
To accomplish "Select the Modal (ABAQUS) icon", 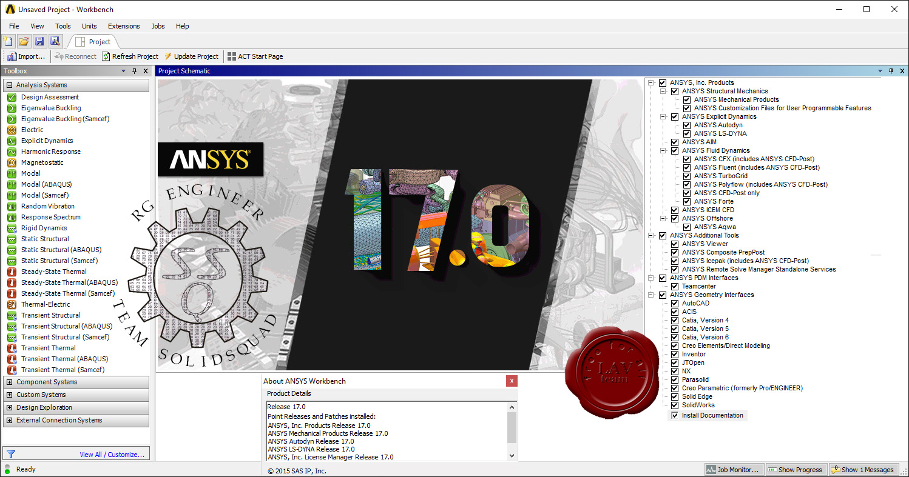I will coord(12,184).
